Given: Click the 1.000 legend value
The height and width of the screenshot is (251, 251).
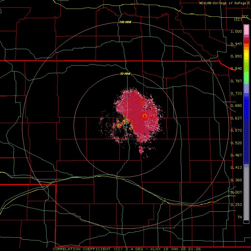Looking at the screenshot, I should pyautogui.click(x=236, y=31).
